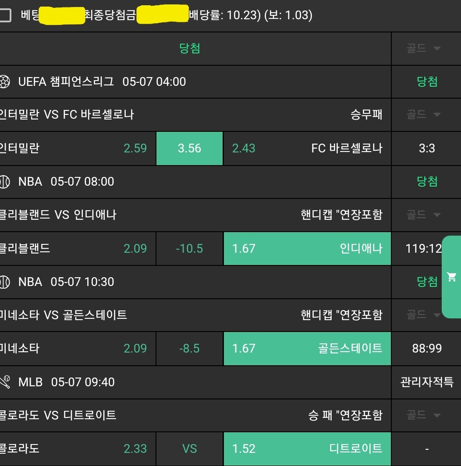Expand 골드 dropdown in 콜로라도 VS 디트로이트 row

423,415
